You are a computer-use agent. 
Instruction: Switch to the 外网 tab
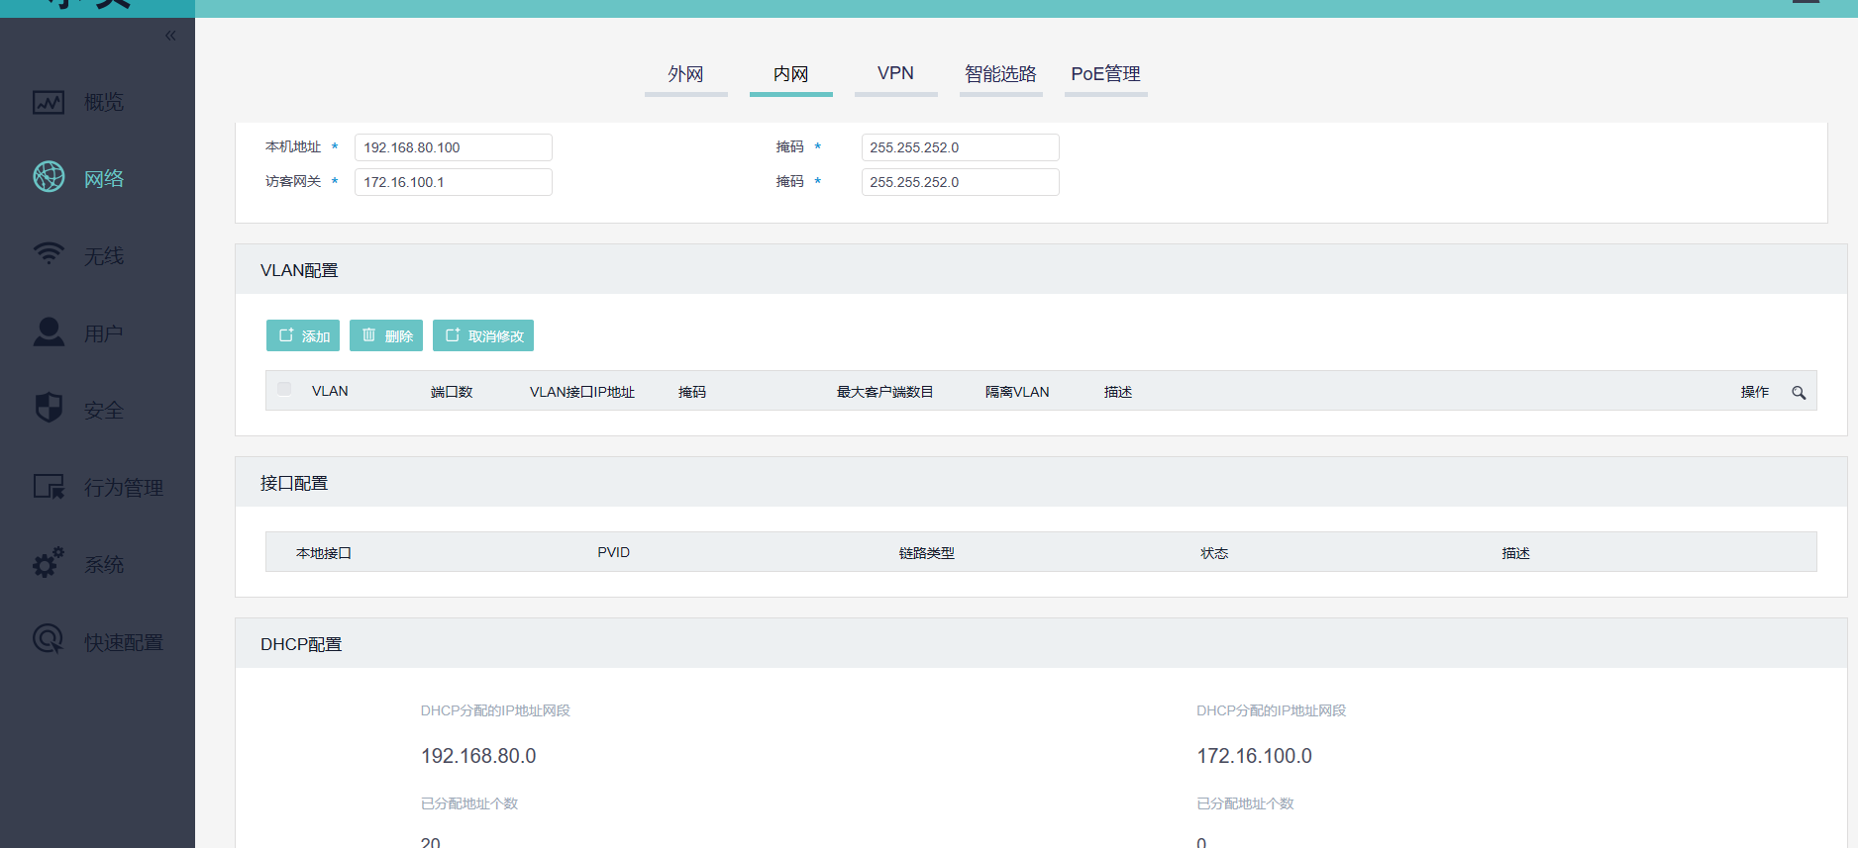click(685, 74)
